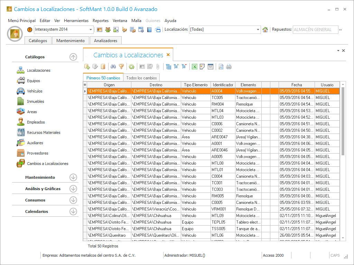Click the Fecha column header

click(296, 85)
